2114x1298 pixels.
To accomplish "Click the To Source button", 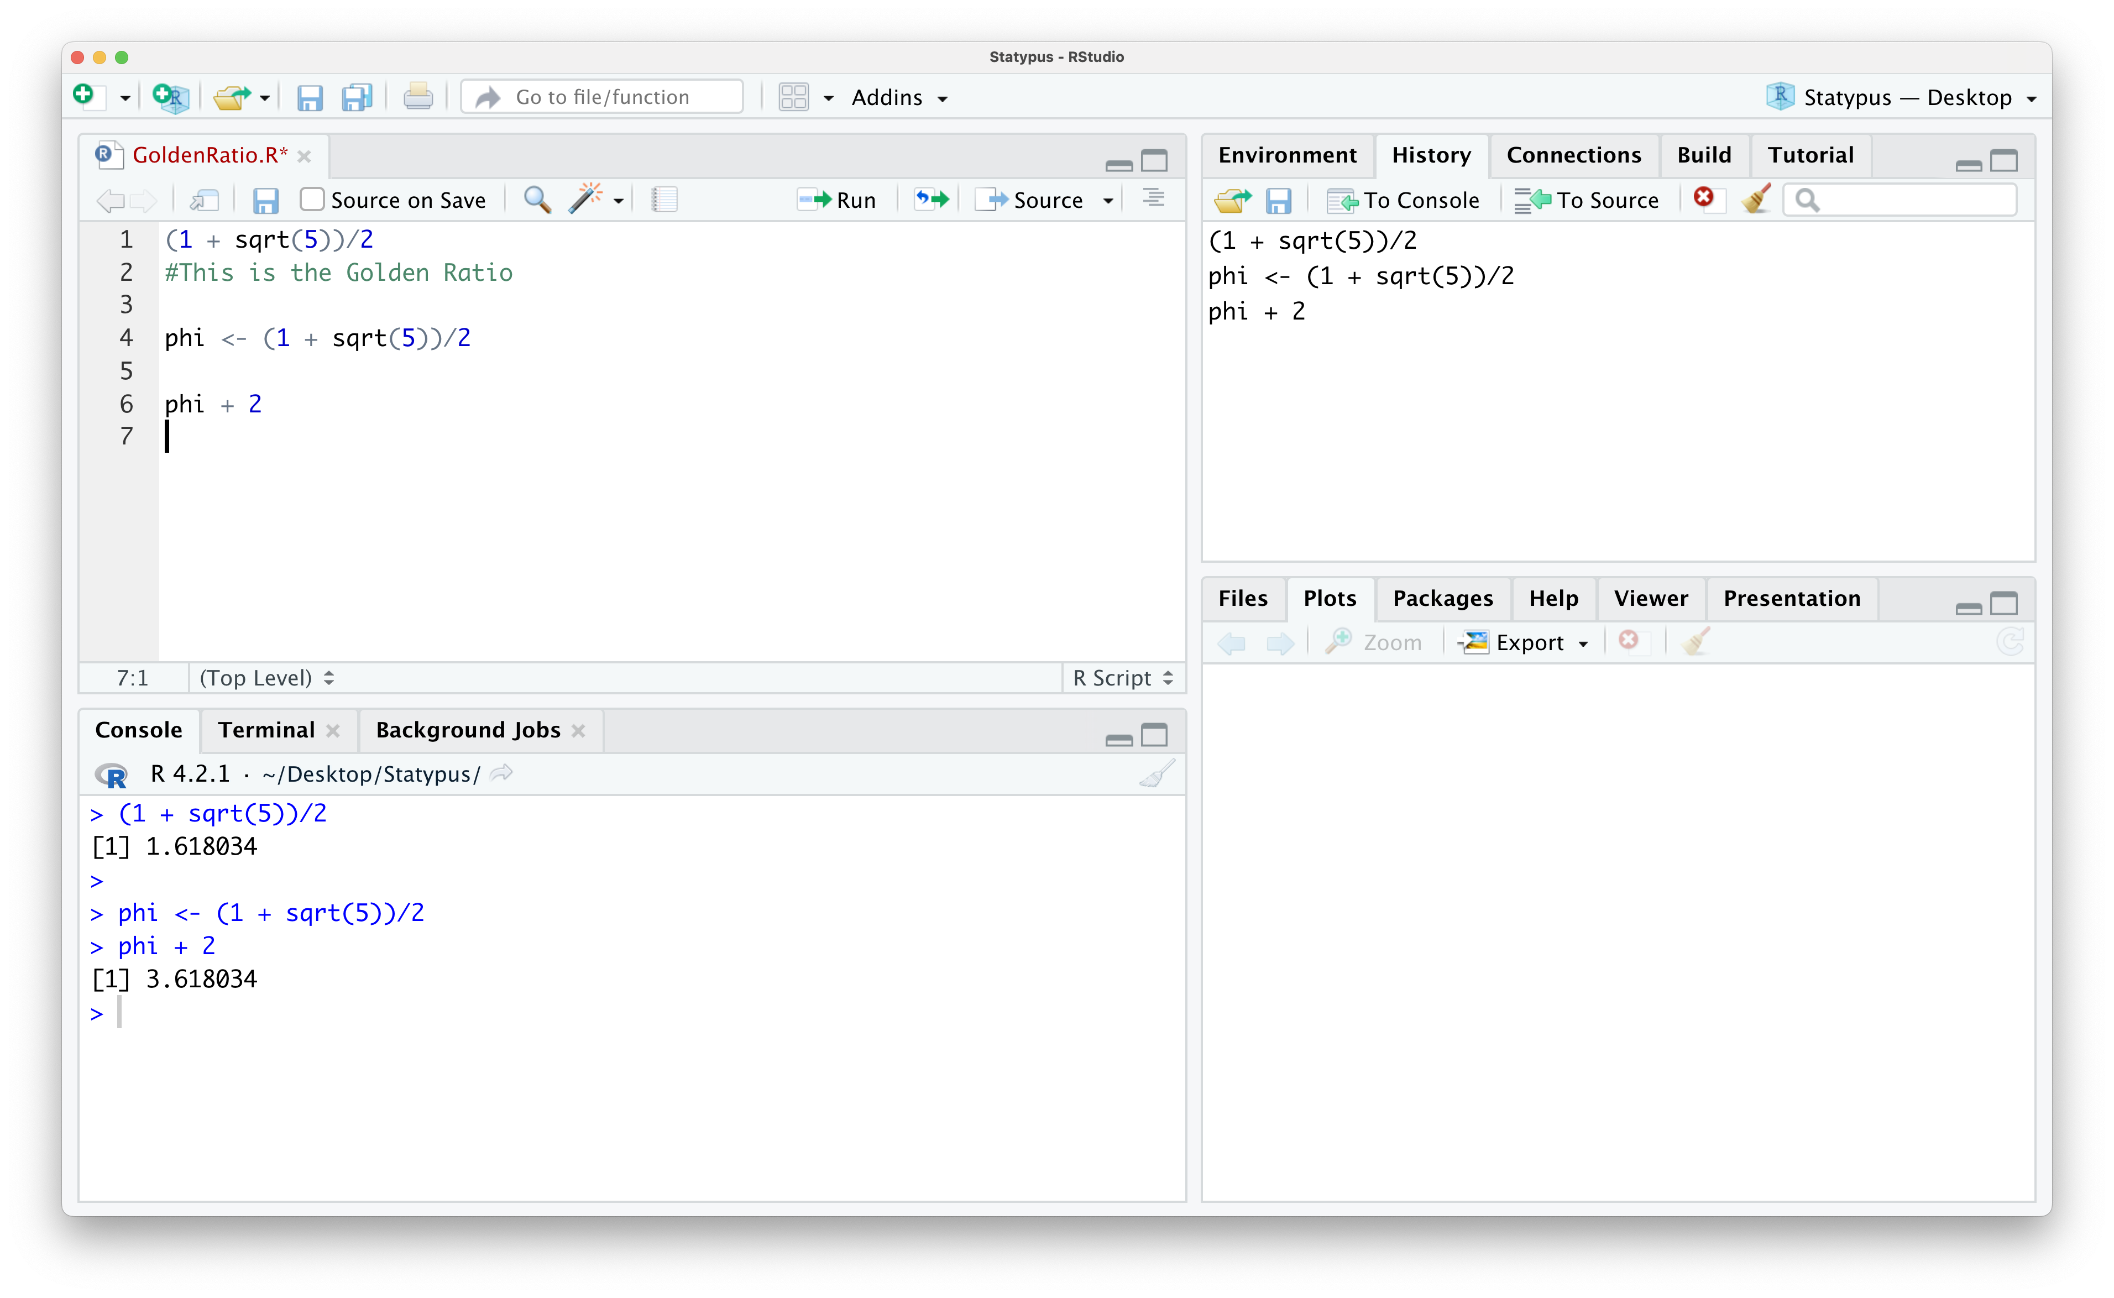I will 1587,200.
